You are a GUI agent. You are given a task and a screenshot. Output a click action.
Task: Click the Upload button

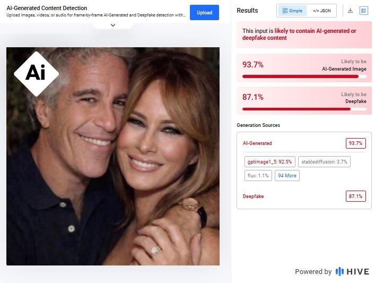(x=204, y=12)
